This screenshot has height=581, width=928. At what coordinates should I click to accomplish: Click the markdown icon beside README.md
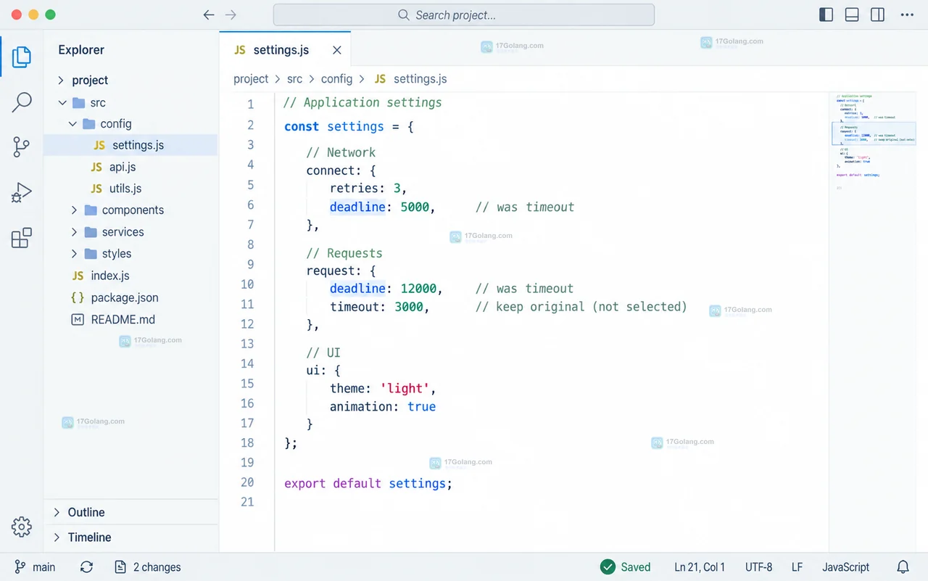click(78, 320)
